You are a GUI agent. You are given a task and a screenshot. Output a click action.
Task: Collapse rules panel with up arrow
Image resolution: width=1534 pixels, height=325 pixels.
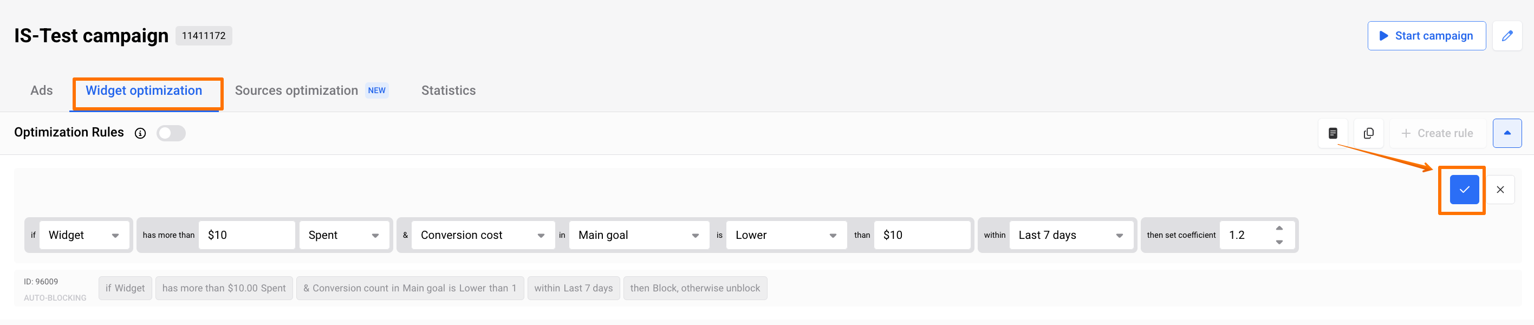click(1506, 133)
